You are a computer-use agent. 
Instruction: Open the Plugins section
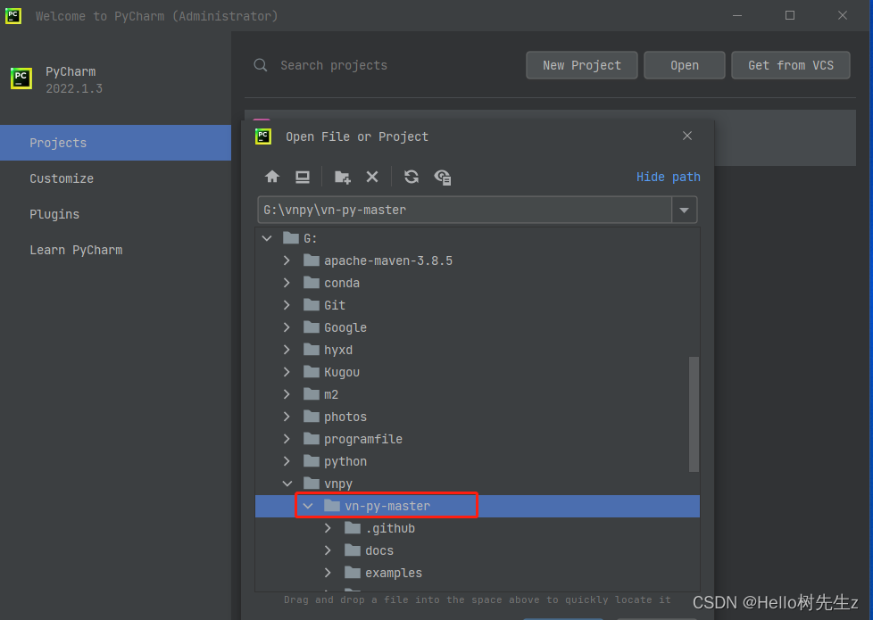[x=115, y=214]
